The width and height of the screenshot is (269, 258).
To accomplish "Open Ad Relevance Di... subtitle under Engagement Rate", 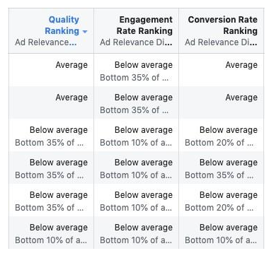I will pos(136,42).
